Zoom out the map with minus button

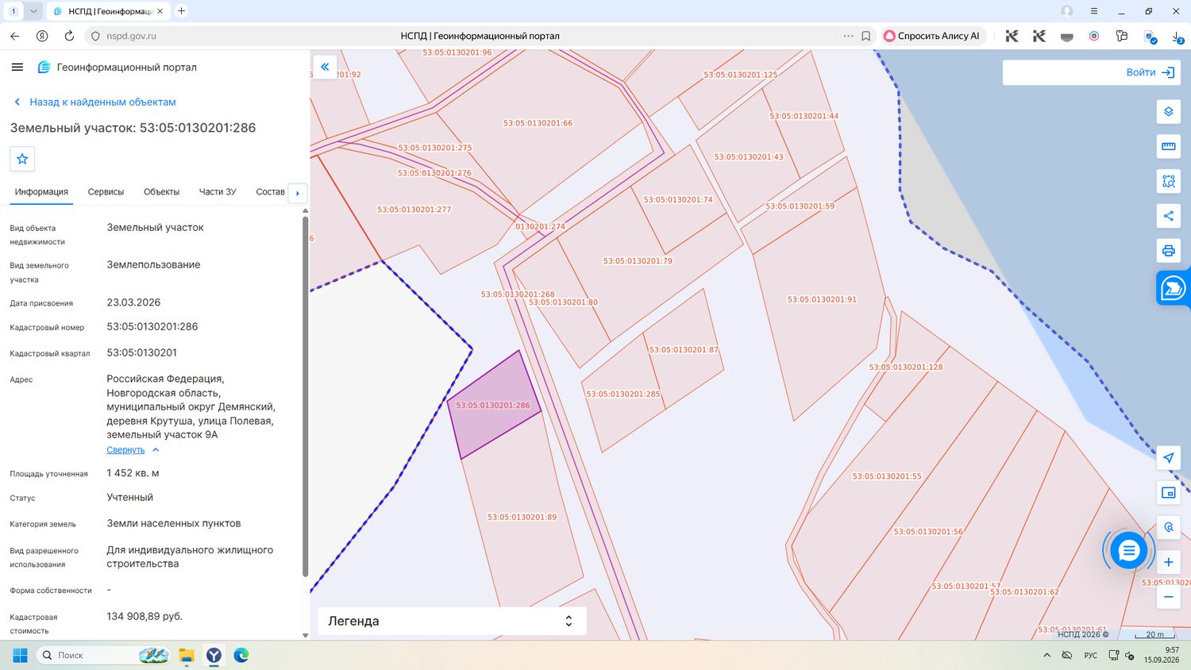pyautogui.click(x=1168, y=597)
